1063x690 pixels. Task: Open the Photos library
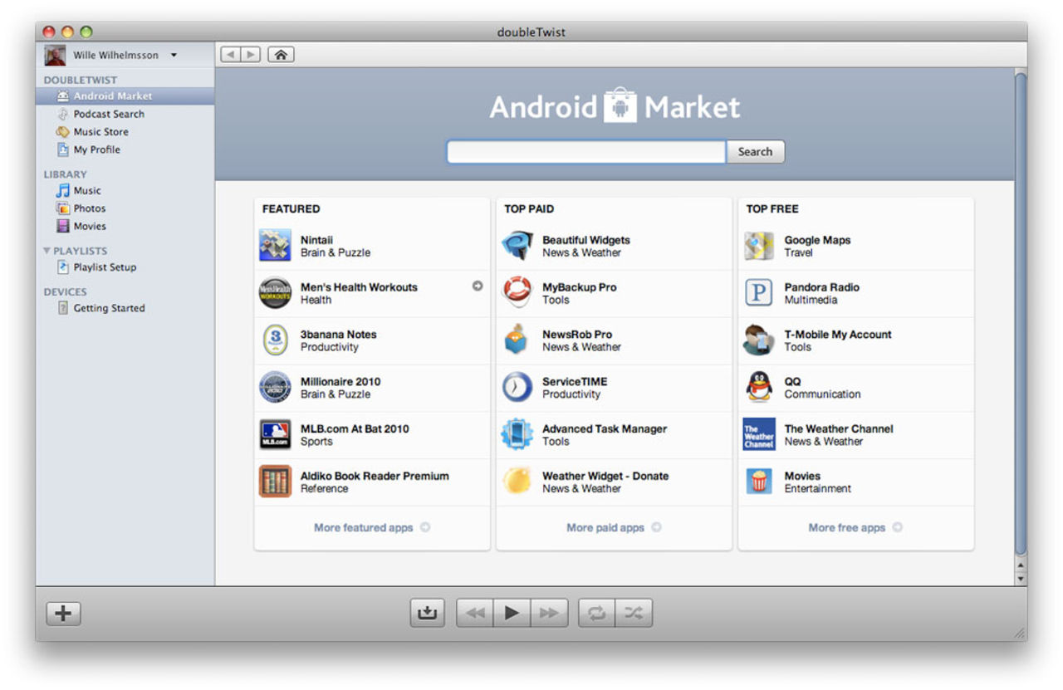click(x=91, y=208)
